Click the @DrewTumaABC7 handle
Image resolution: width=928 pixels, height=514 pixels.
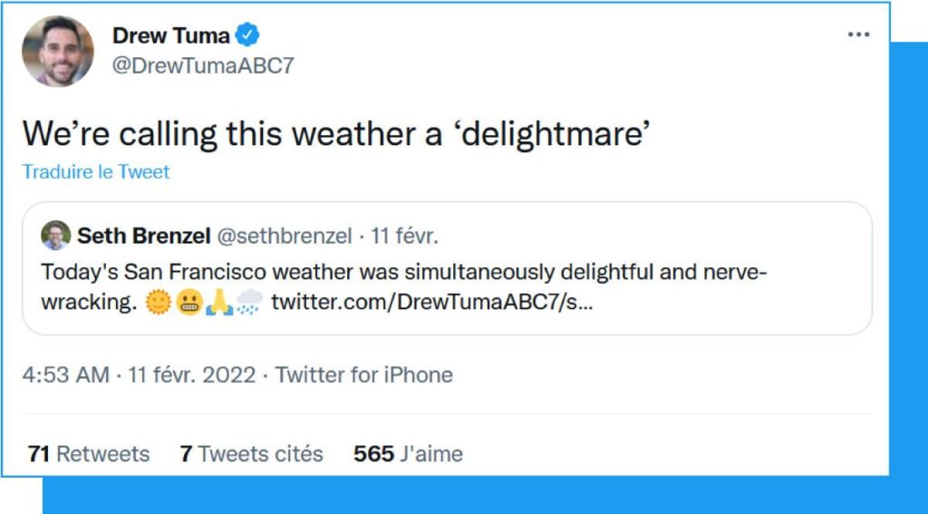[x=203, y=65]
